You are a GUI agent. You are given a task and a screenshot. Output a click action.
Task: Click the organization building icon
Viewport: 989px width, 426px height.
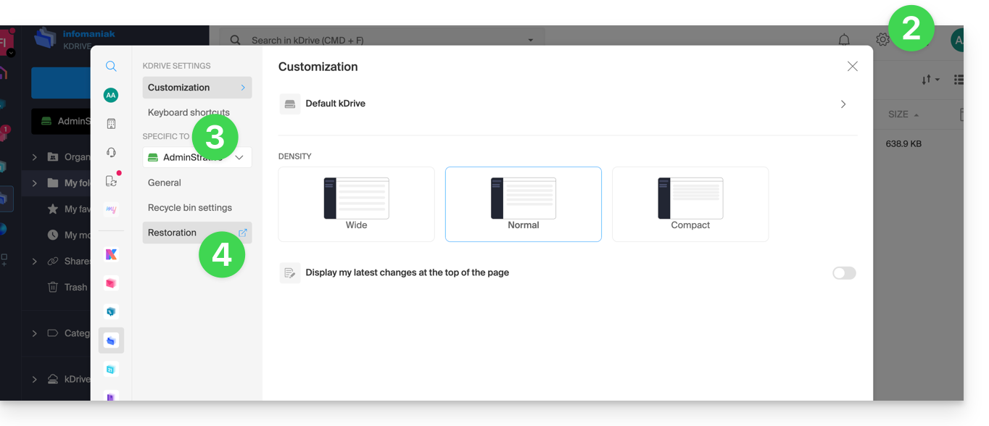(111, 124)
